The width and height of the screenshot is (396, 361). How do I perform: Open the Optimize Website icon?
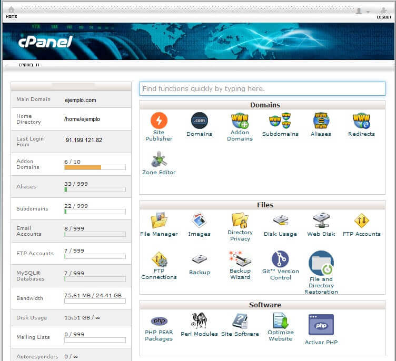click(x=280, y=320)
